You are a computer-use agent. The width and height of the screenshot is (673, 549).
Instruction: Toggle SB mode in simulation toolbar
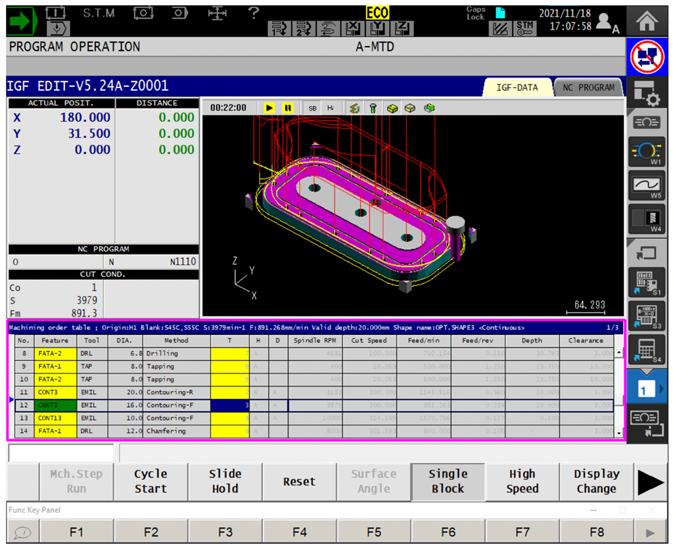click(x=312, y=108)
